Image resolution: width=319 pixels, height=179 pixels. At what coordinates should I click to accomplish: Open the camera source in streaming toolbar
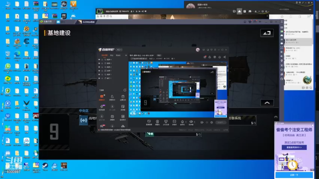(x=157, y=122)
